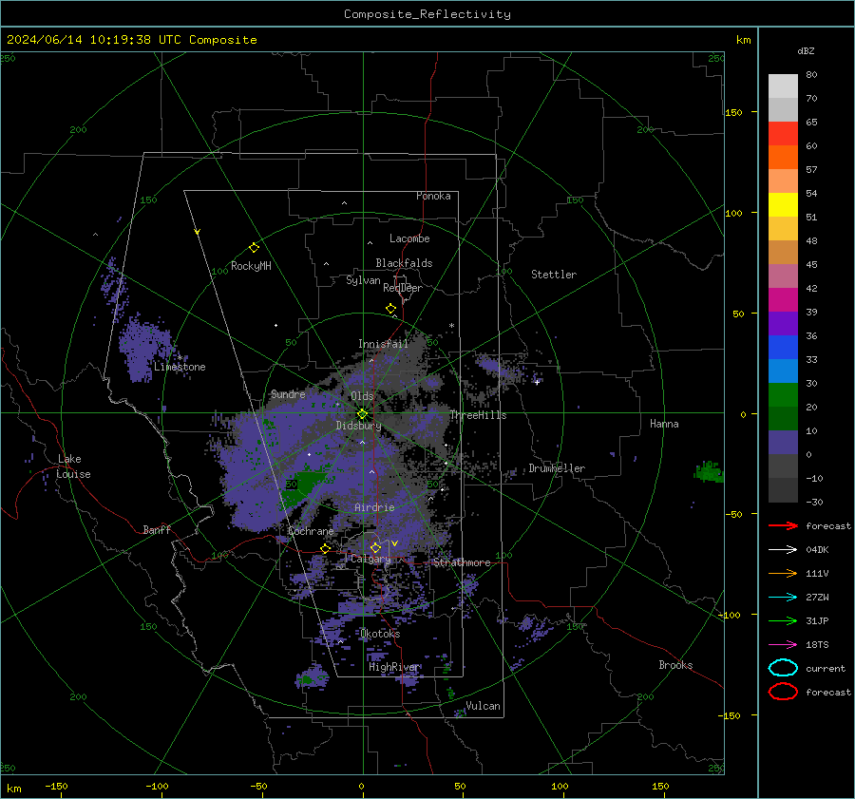The width and height of the screenshot is (855, 799).
Task: Click the Olds town label
Action: (x=362, y=396)
